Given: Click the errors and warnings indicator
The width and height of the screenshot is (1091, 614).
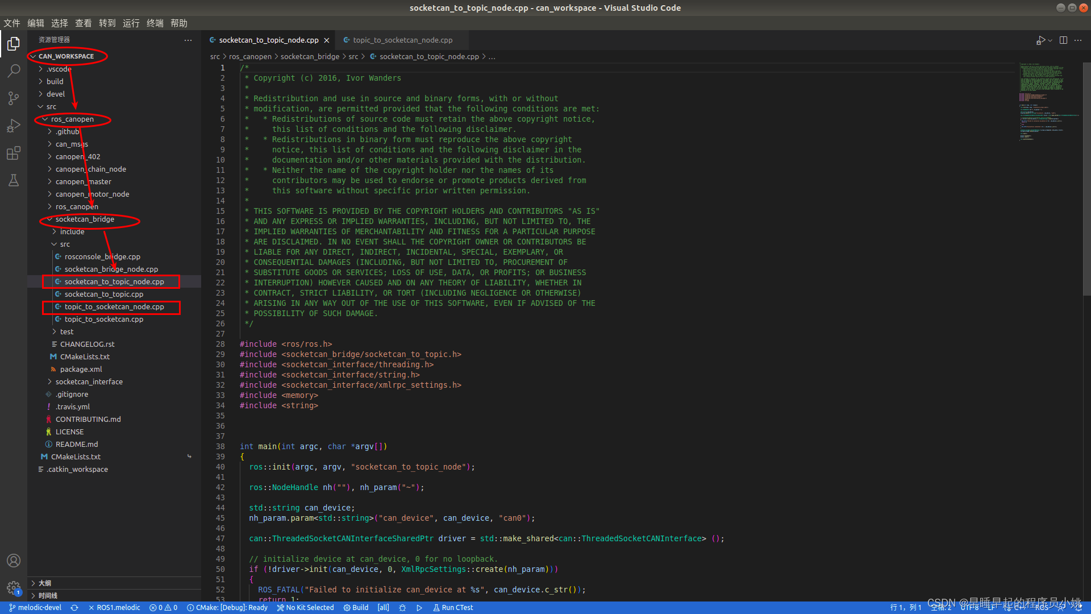Looking at the screenshot, I should coord(163,607).
